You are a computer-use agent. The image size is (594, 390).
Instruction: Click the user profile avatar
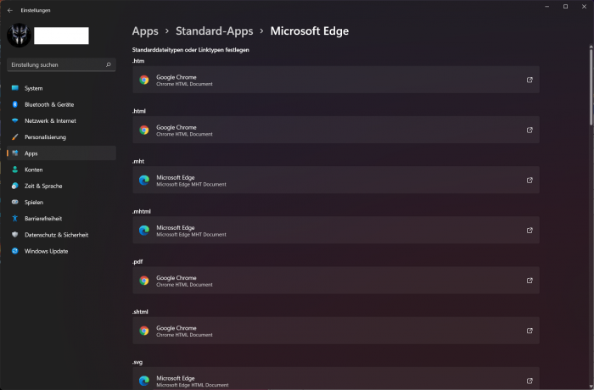(19, 36)
